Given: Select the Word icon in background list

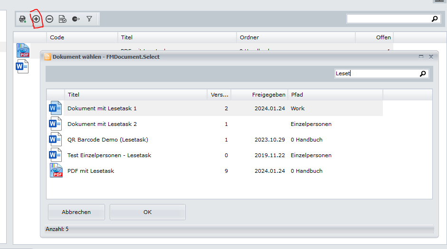Looking at the screenshot, I should [22, 66].
